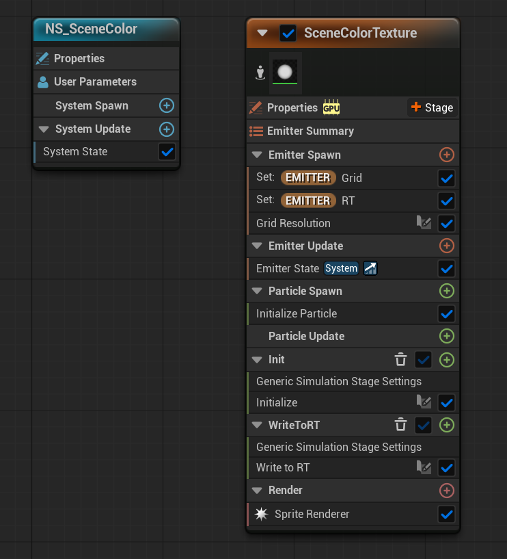Select the emitter sprite thumbnail preview
Viewport: 507px width, 559px height.
[x=285, y=72]
